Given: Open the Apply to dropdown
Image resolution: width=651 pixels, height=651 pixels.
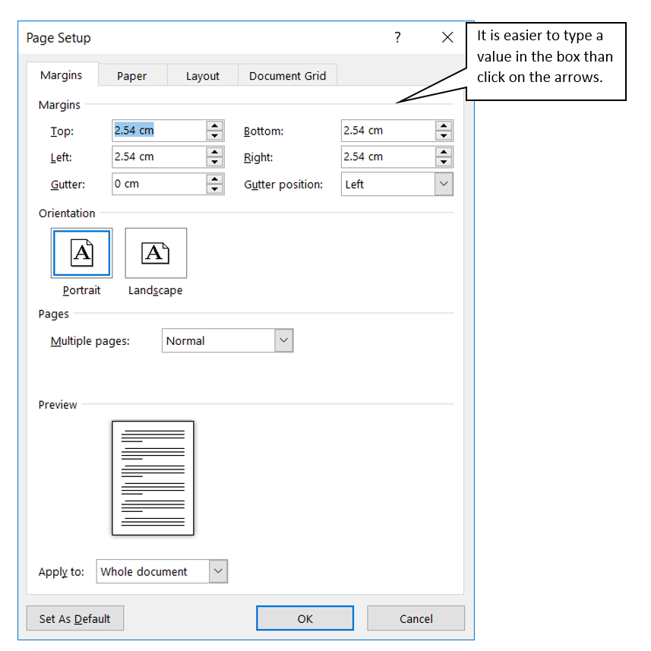Looking at the screenshot, I should [x=162, y=571].
